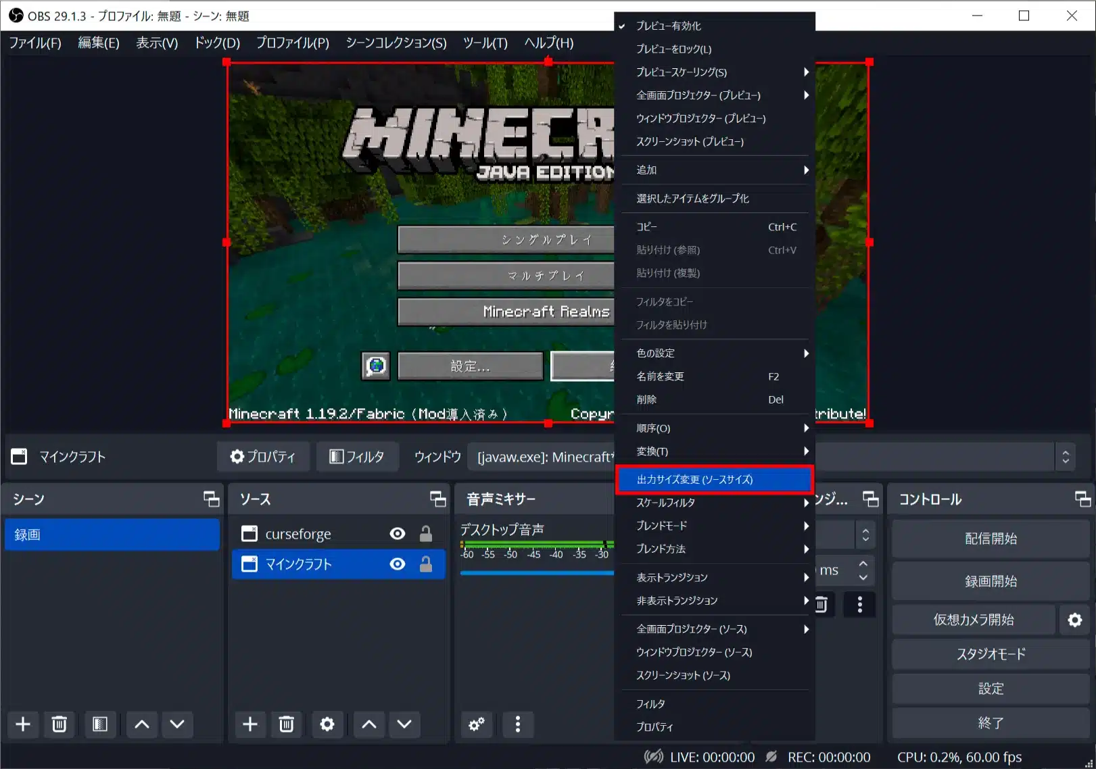Delete selected transition with trash icon

(x=821, y=604)
